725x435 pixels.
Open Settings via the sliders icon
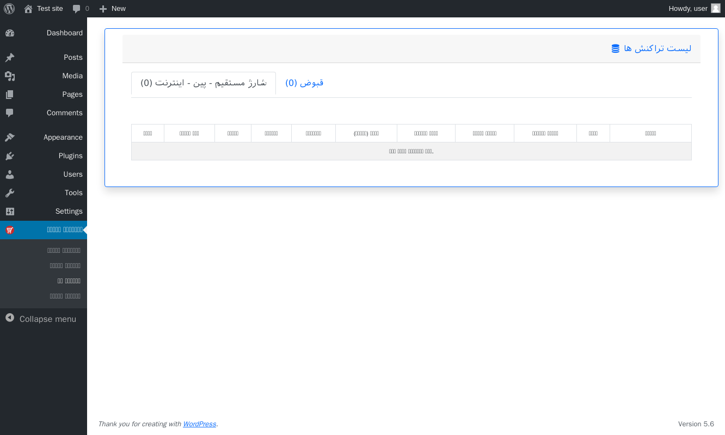(x=10, y=212)
